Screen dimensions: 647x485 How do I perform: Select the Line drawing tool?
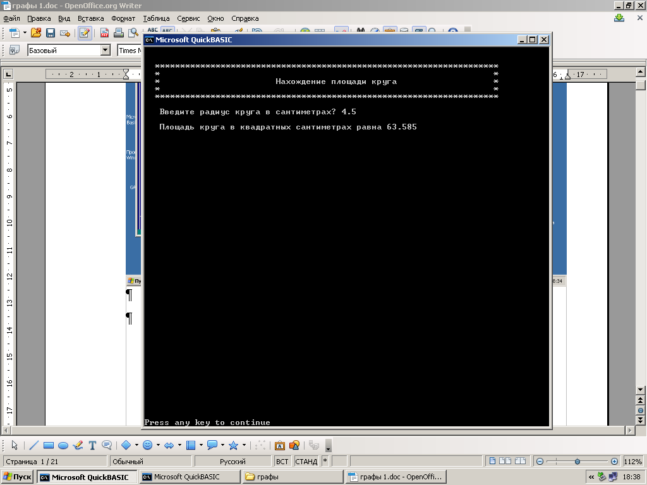coord(34,445)
